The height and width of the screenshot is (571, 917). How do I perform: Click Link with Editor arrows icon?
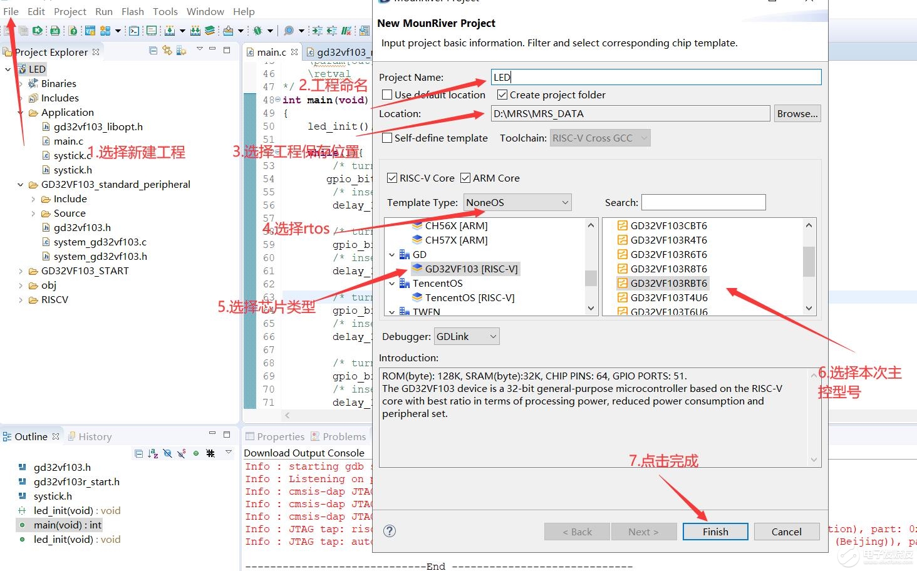pyautogui.click(x=167, y=50)
